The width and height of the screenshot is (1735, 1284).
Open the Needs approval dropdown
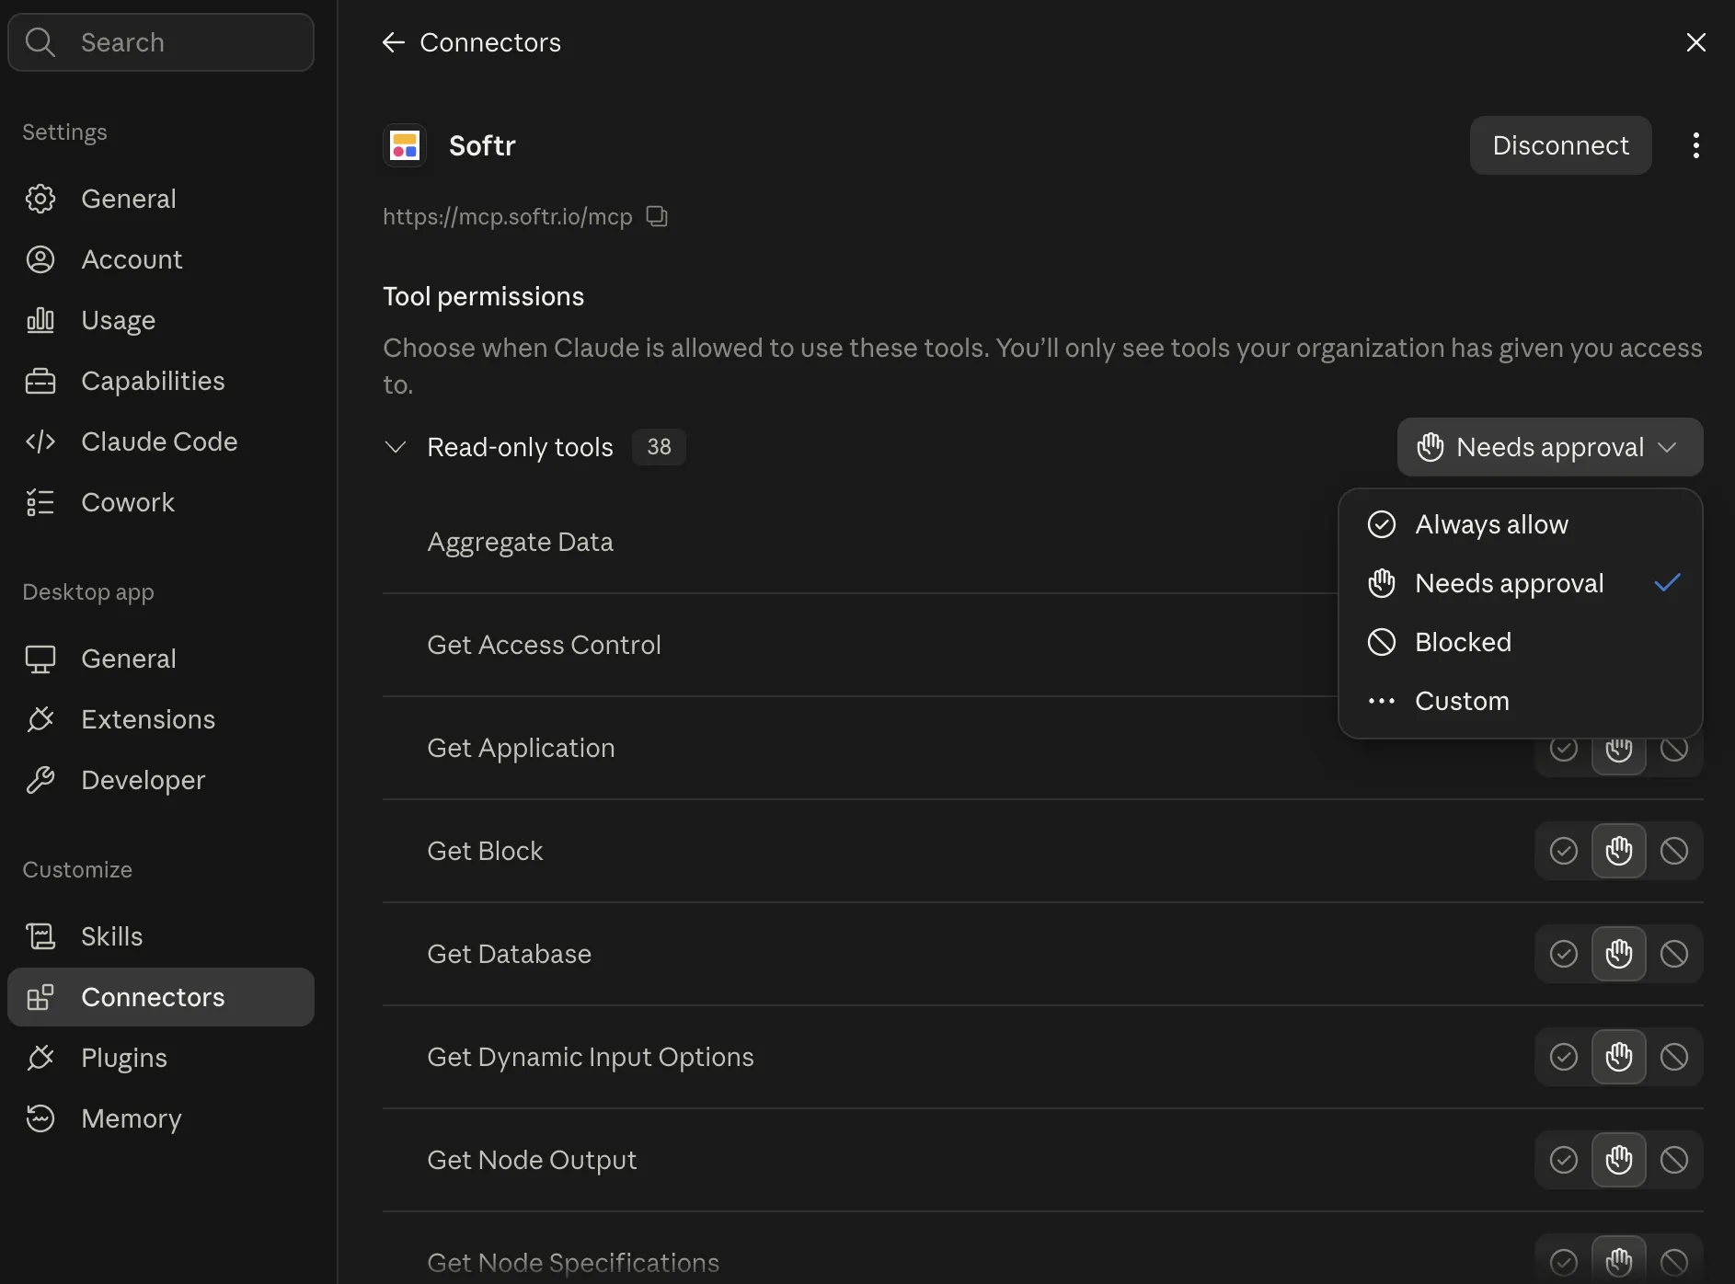point(1550,447)
